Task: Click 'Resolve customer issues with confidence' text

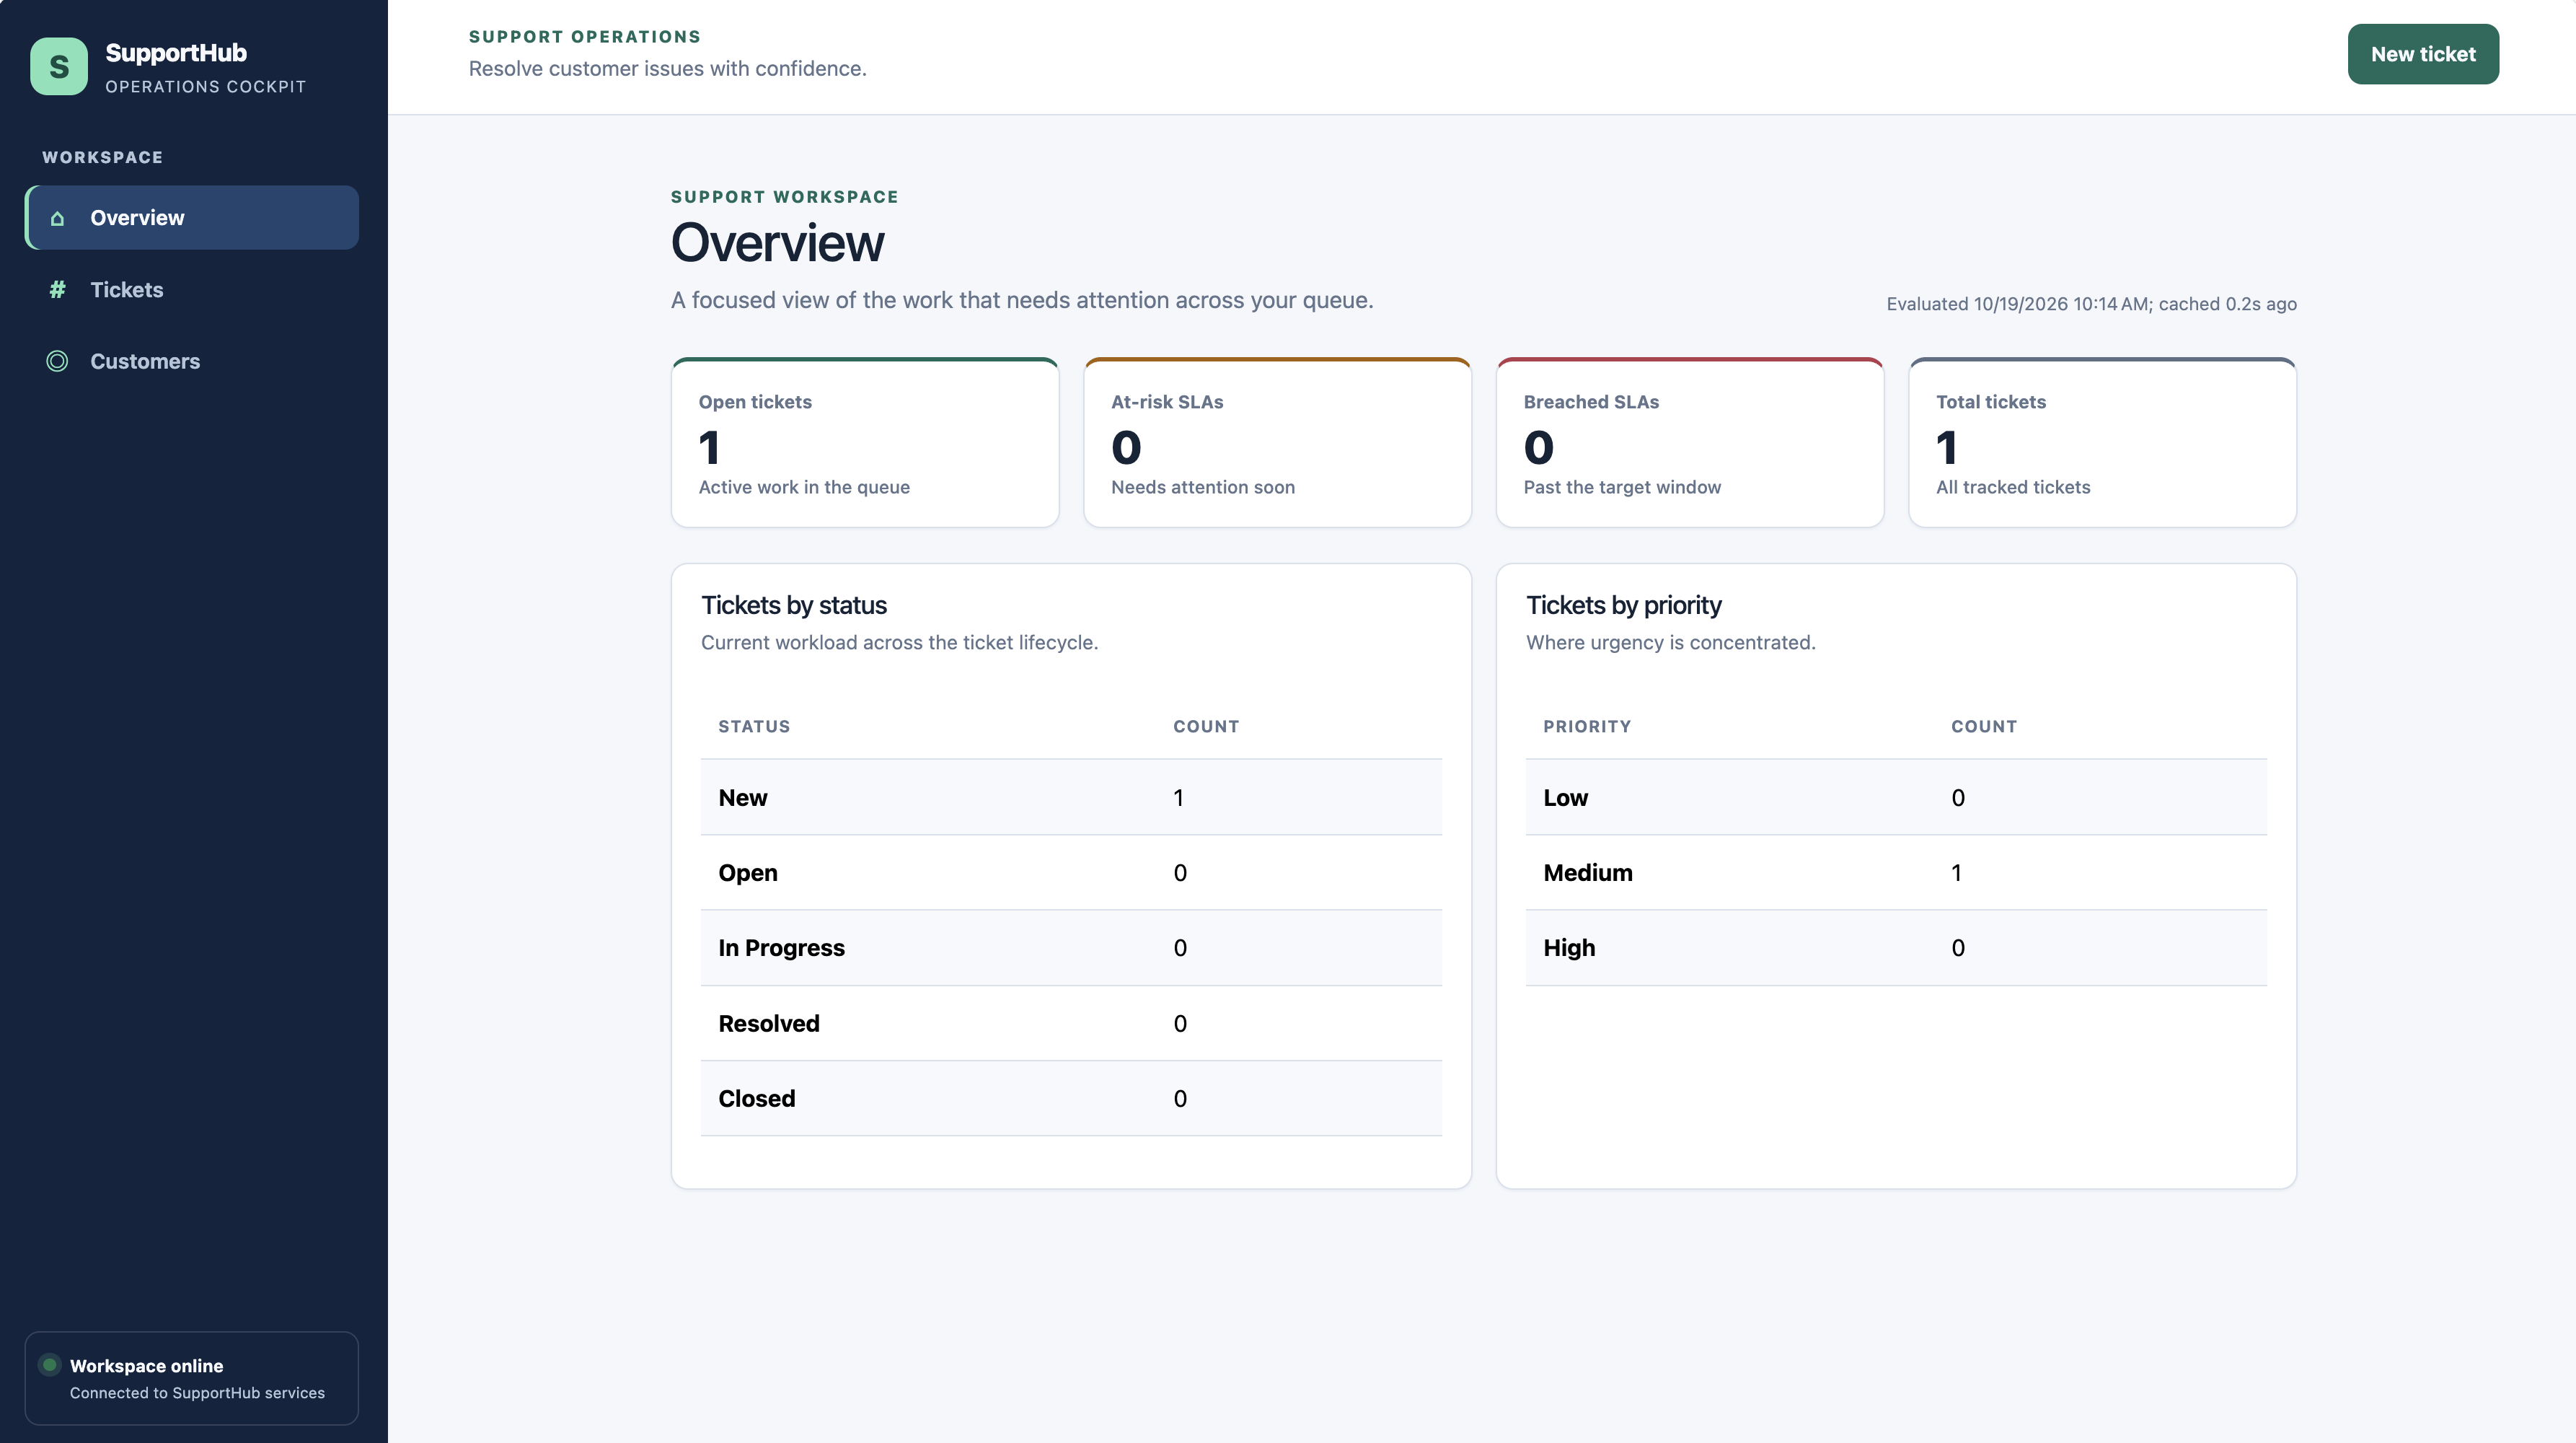Action: [668, 69]
